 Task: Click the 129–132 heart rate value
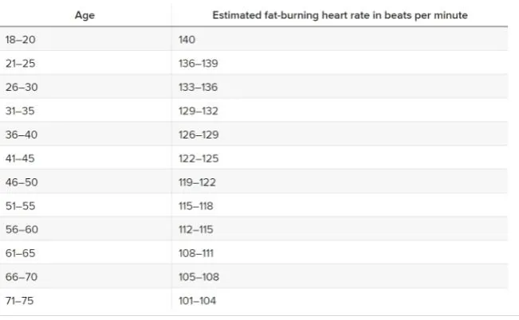click(x=197, y=111)
